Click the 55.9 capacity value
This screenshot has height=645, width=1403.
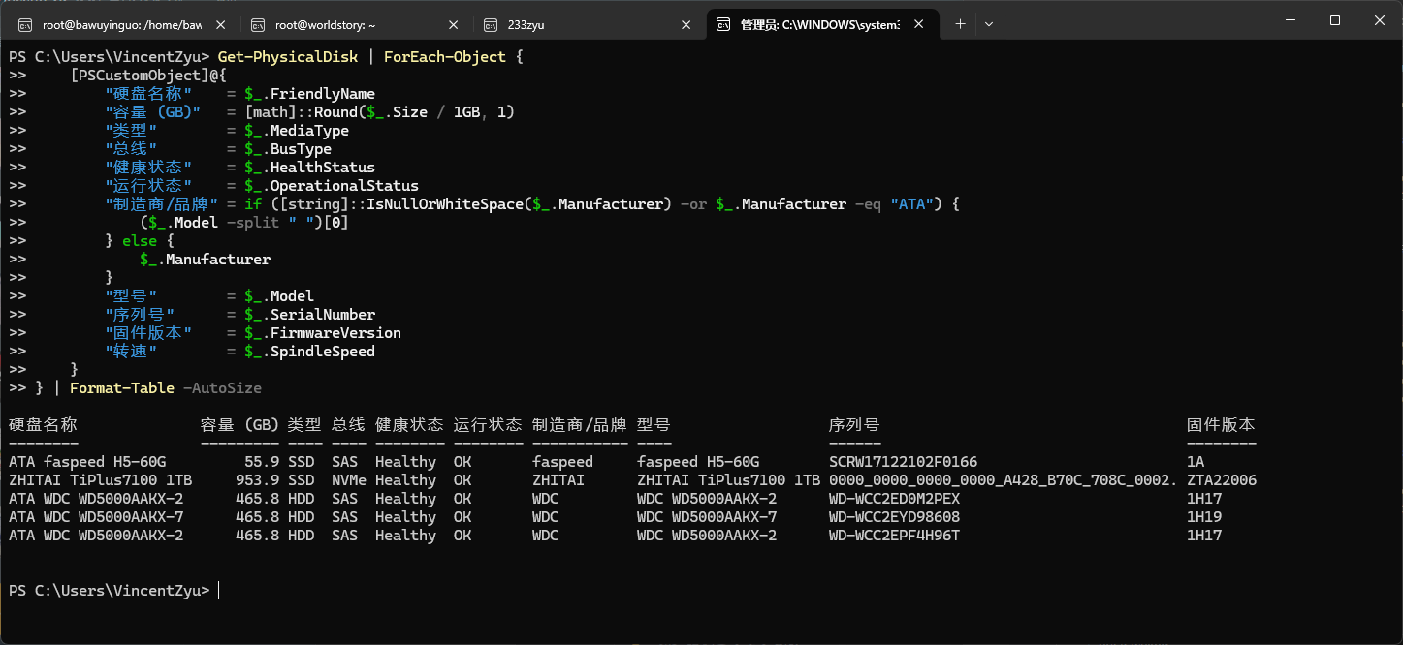click(262, 462)
